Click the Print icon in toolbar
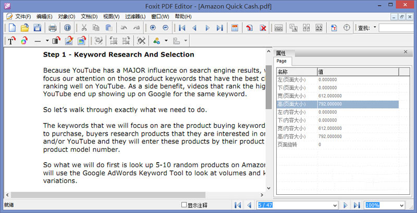417x213 pixels. (x=53, y=28)
